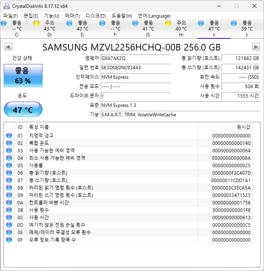Click status orb for 0F 오류 정보 기록 항목 수
Image resolution: width=264 pixels, height=271 pixels.
coord(9,240)
